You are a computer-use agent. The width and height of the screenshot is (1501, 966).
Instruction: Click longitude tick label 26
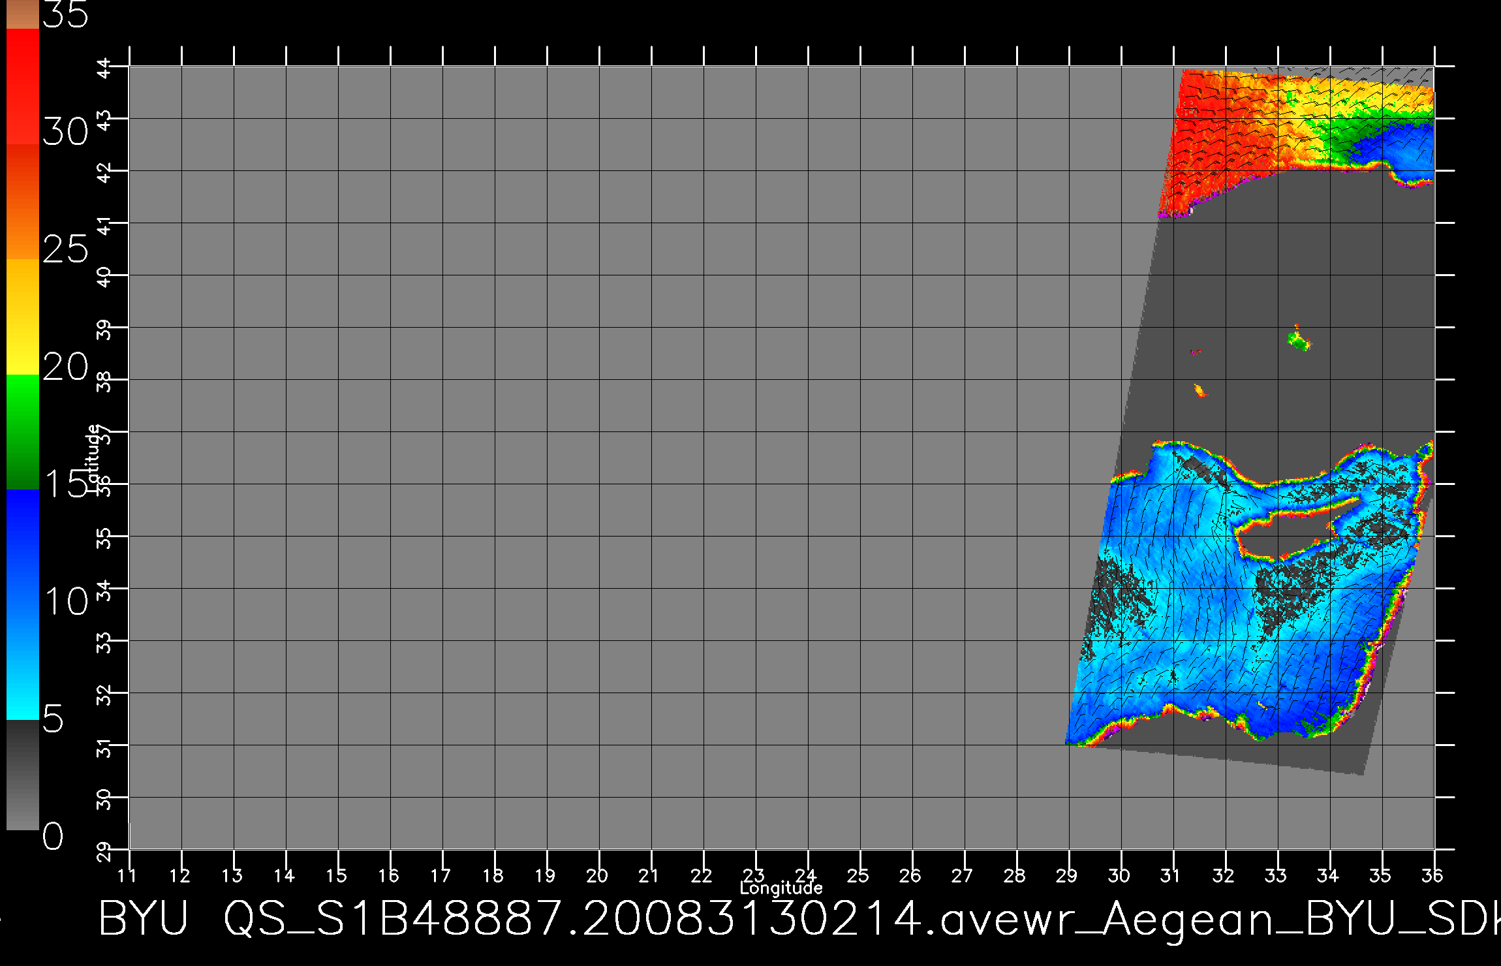pos(910,875)
